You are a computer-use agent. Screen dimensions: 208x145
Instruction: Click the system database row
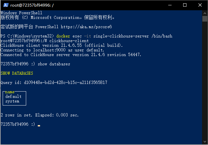[12, 101]
